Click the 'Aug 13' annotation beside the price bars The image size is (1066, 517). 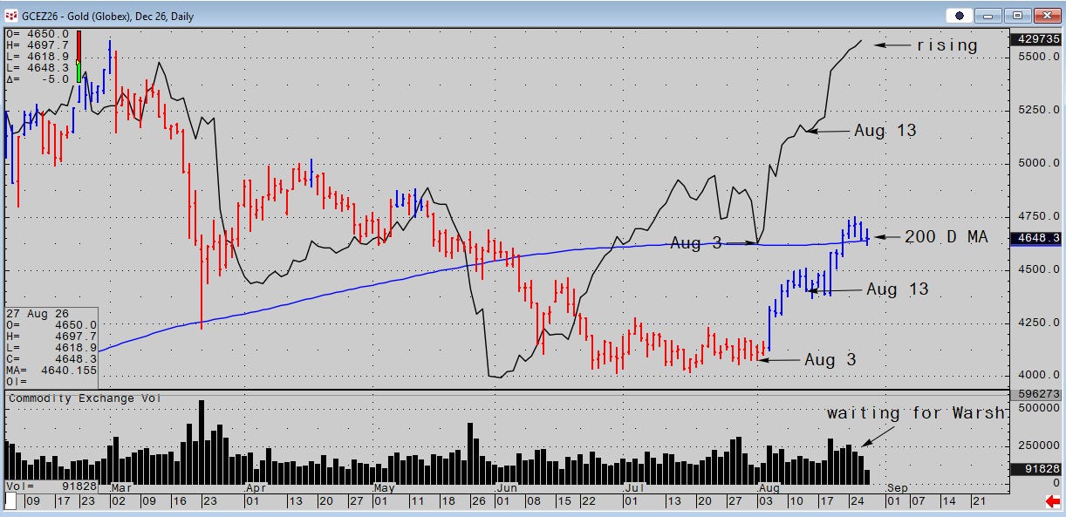(x=898, y=289)
